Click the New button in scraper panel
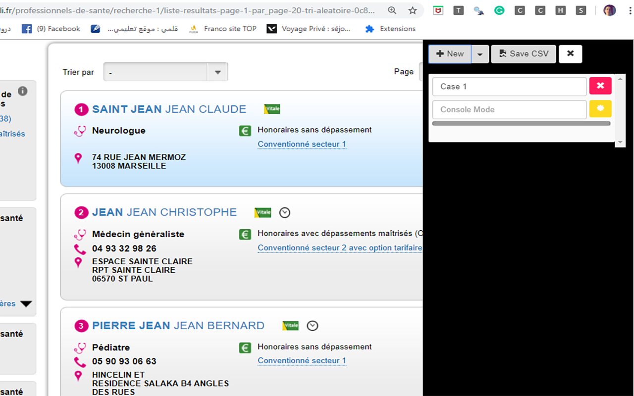Screen dimensions: 634x396 click(450, 54)
